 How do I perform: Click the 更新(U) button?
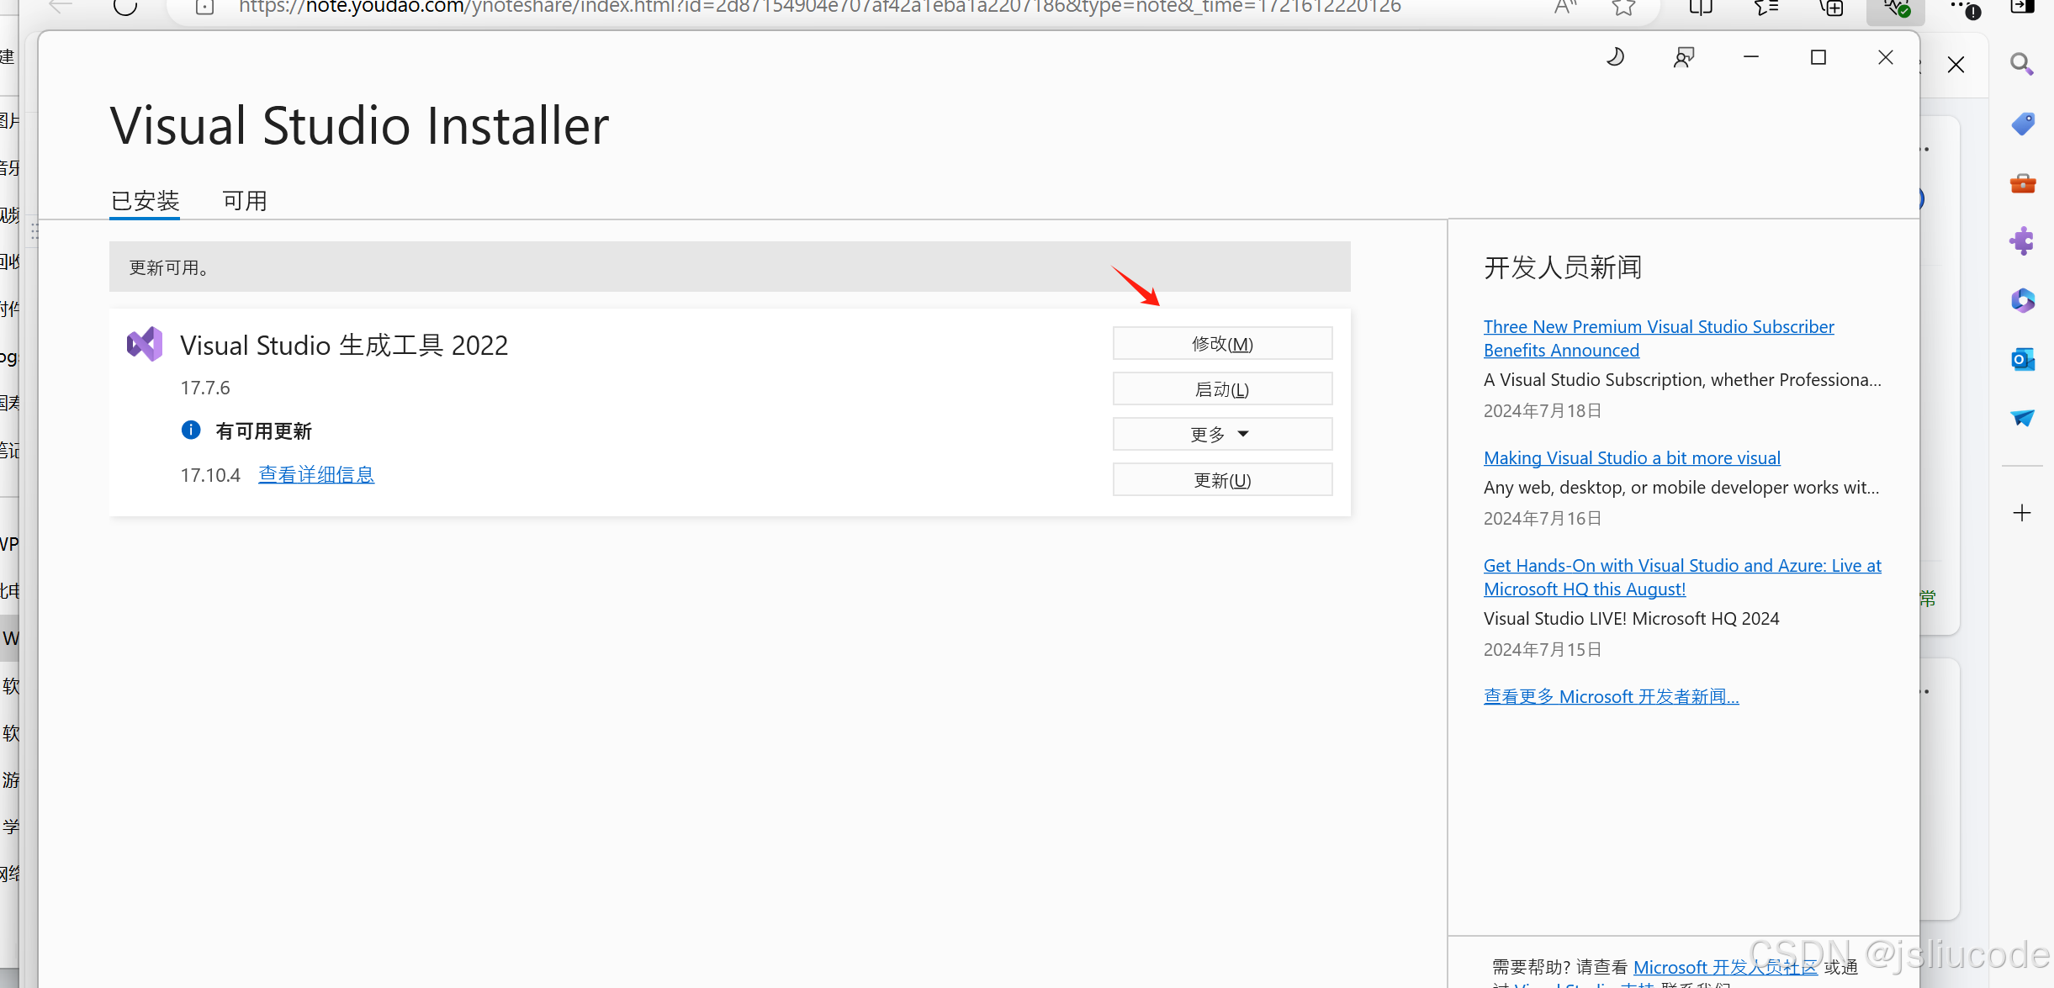click(x=1222, y=480)
